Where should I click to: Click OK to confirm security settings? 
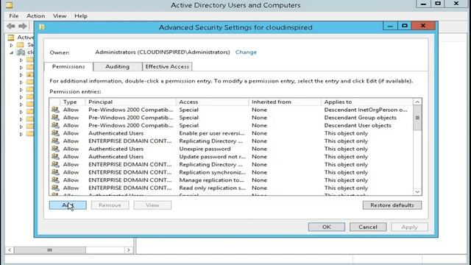tap(327, 227)
